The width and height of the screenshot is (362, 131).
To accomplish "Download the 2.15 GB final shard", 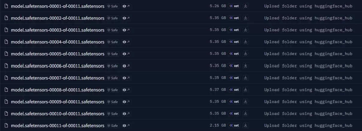I will [x=245, y=126].
